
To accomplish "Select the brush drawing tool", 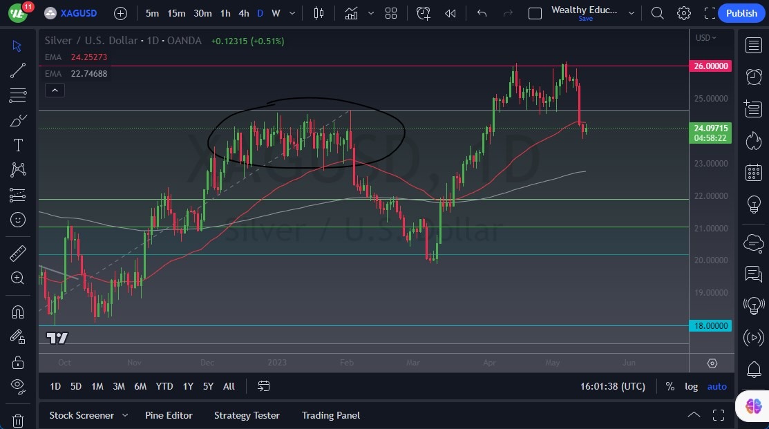I will point(18,120).
